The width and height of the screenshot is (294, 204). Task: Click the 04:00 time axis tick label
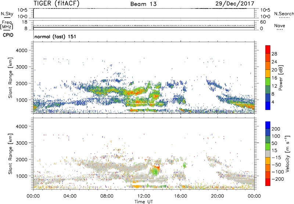coord(70,196)
